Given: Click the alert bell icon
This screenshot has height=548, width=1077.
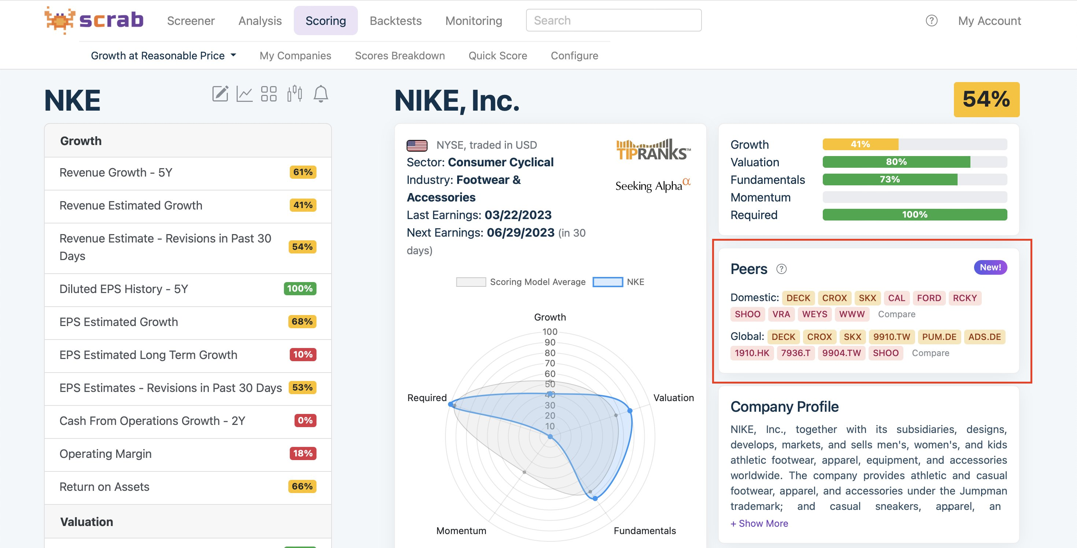Looking at the screenshot, I should tap(321, 94).
